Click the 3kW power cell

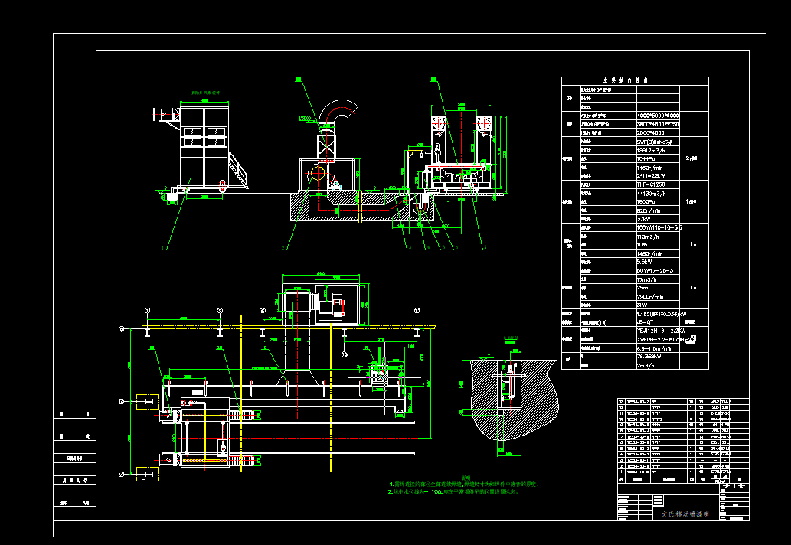point(642,305)
